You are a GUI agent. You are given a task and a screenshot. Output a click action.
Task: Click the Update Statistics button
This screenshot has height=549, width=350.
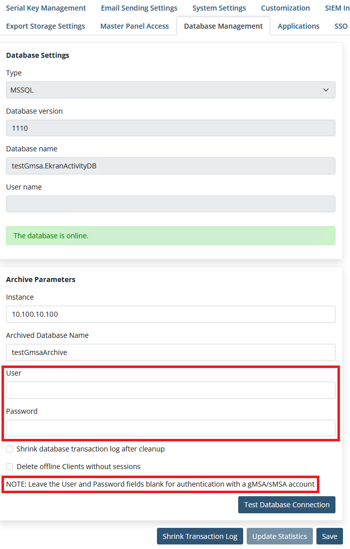(x=279, y=536)
